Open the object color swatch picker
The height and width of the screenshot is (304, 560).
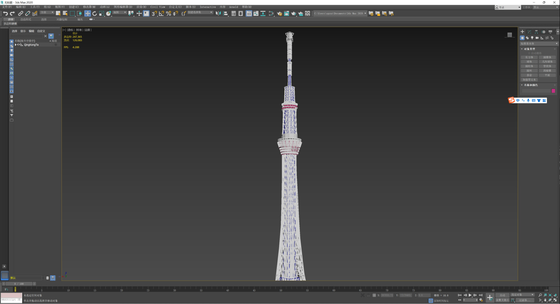point(553,91)
